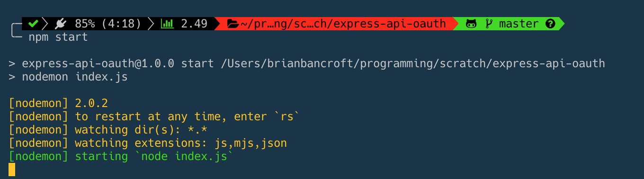Click the express-api-oauth path segment
The height and width of the screenshot is (179, 644).
390,23
